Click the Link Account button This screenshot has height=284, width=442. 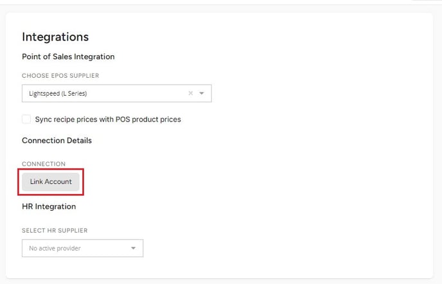click(51, 182)
